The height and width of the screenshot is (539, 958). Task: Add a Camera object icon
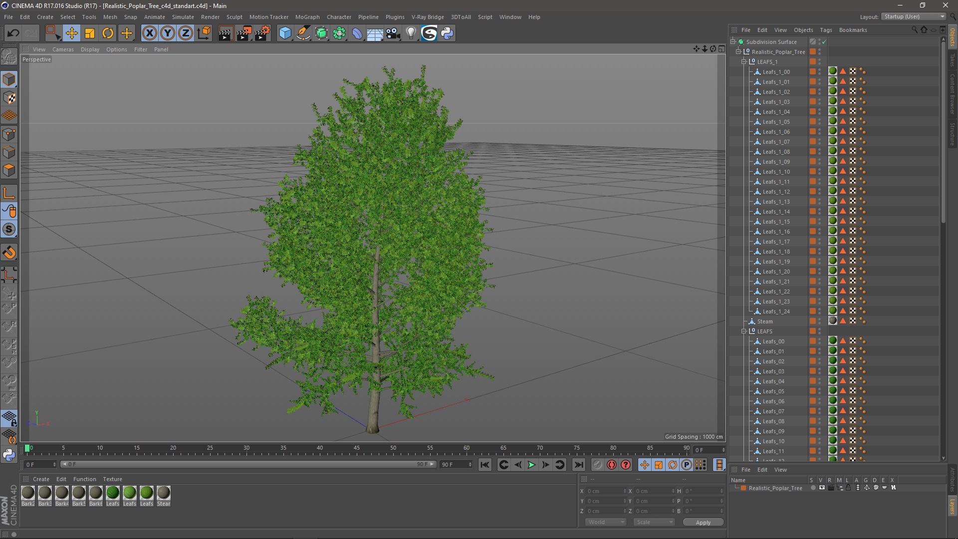pos(393,33)
